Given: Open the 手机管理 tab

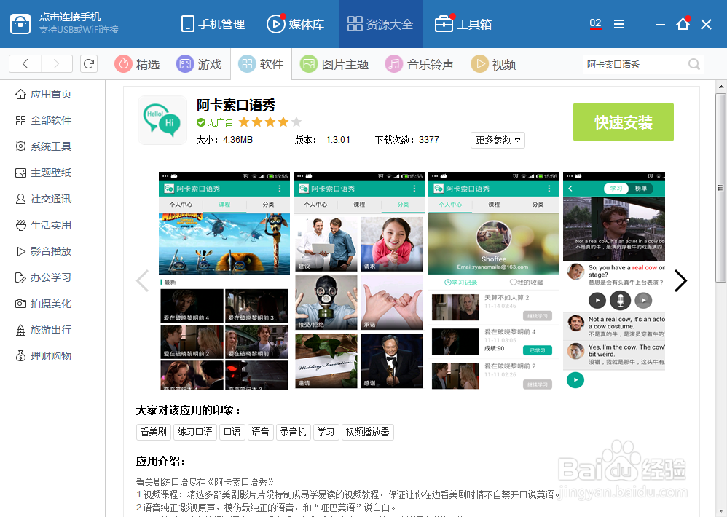Looking at the screenshot, I should [x=213, y=24].
